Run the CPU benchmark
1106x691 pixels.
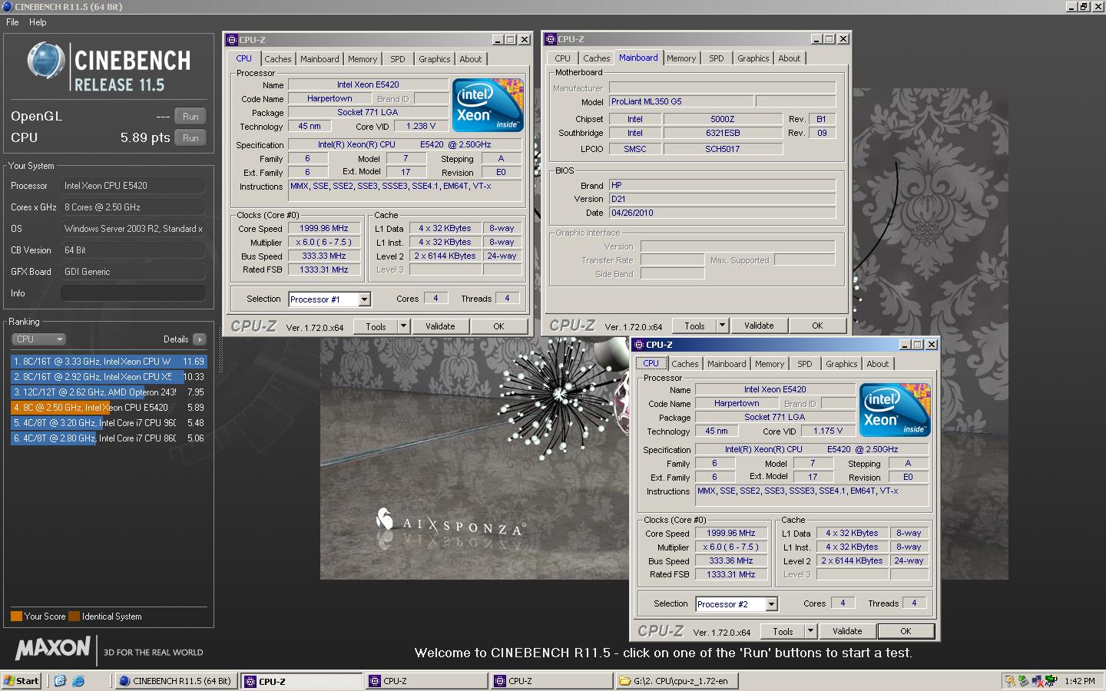[190, 138]
